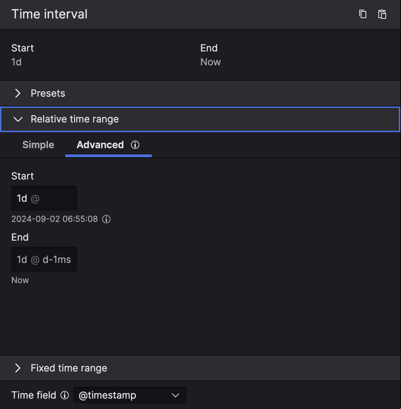This screenshot has height=409, width=401.
Task: Click the copy time interval icon
Action: pyautogui.click(x=362, y=14)
